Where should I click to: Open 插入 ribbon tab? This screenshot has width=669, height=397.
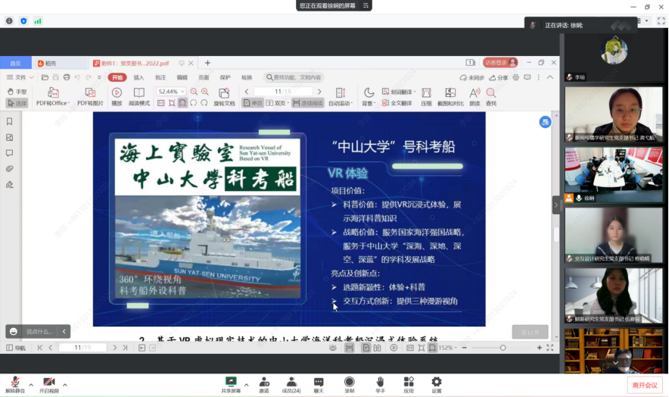click(x=138, y=77)
